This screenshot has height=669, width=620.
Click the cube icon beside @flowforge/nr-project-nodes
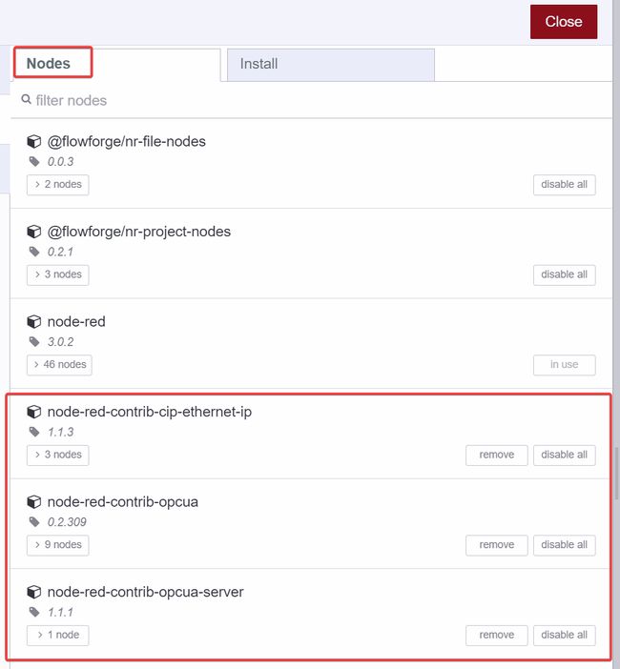[34, 233]
